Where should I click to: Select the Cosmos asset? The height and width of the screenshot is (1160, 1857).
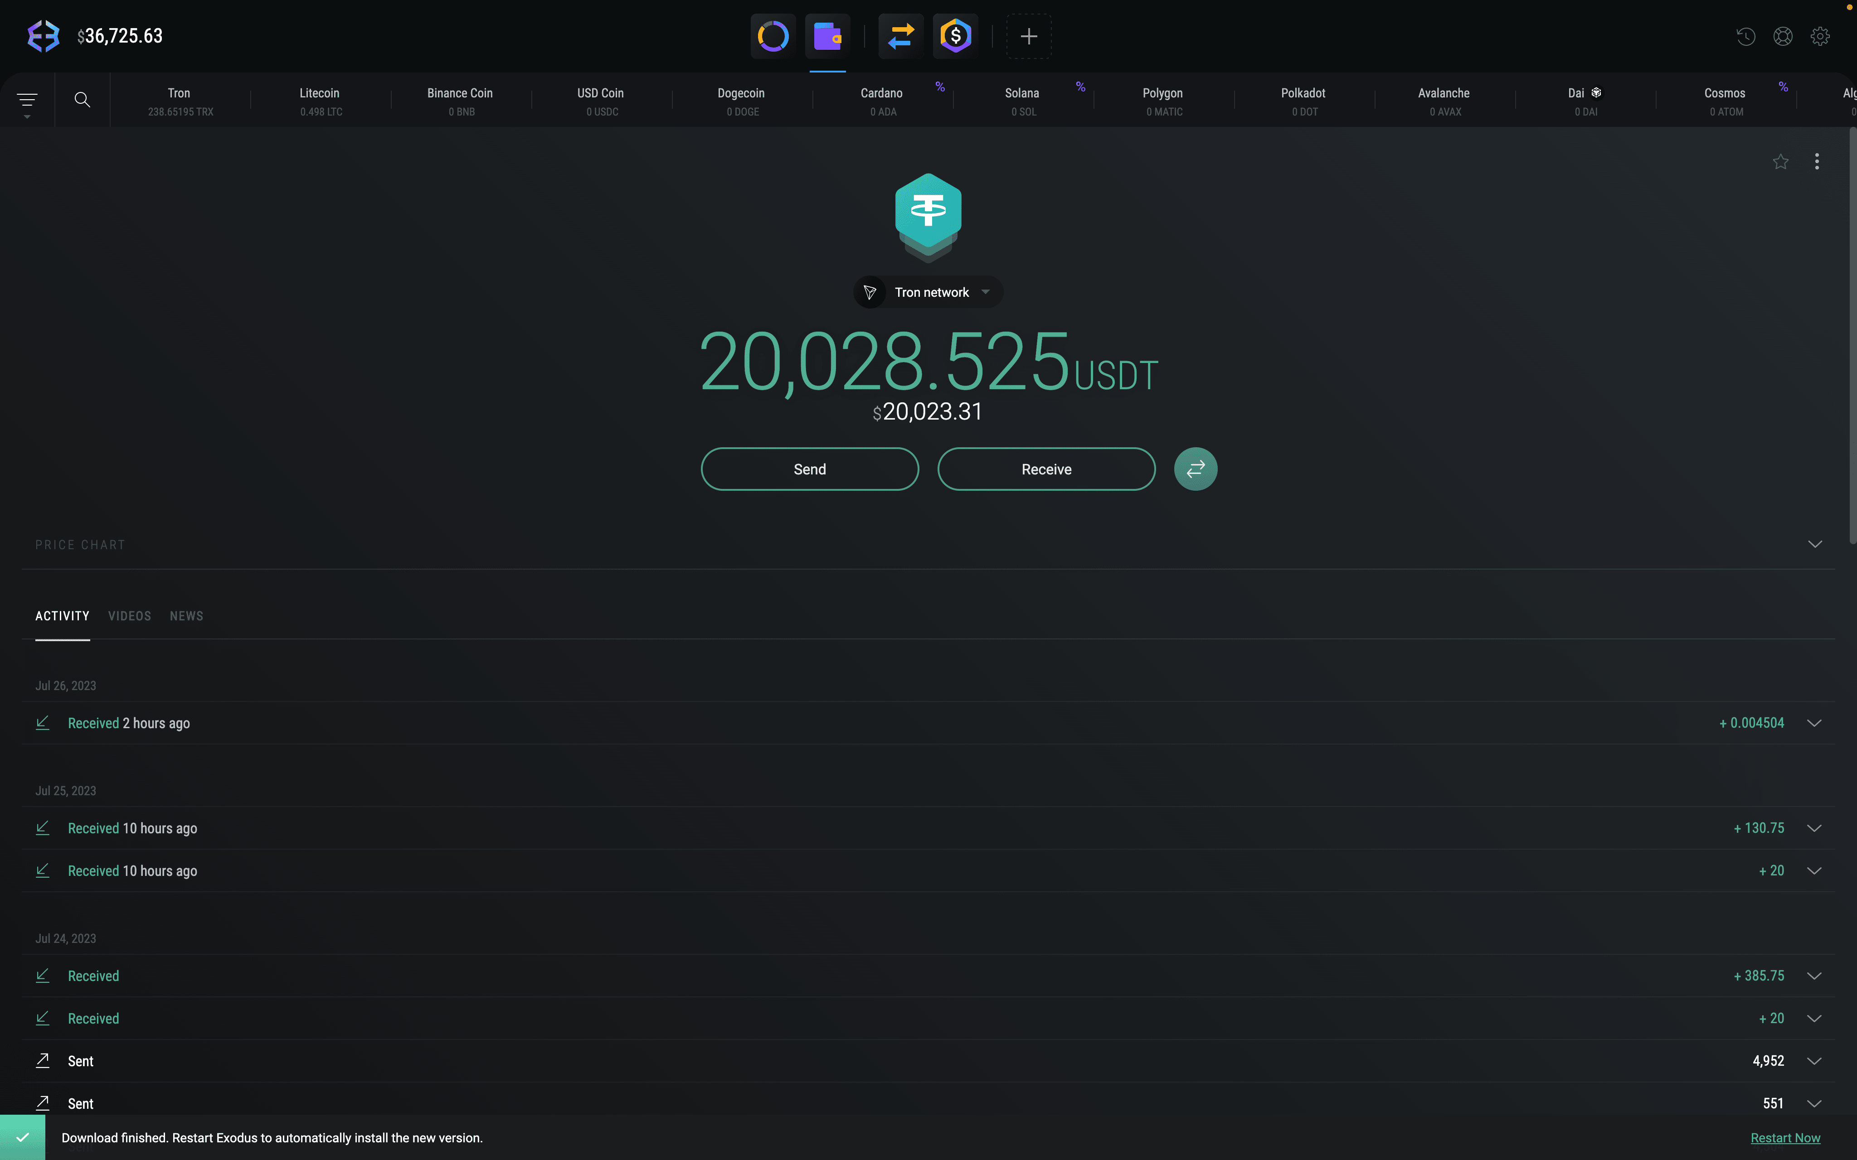point(1726,101)
